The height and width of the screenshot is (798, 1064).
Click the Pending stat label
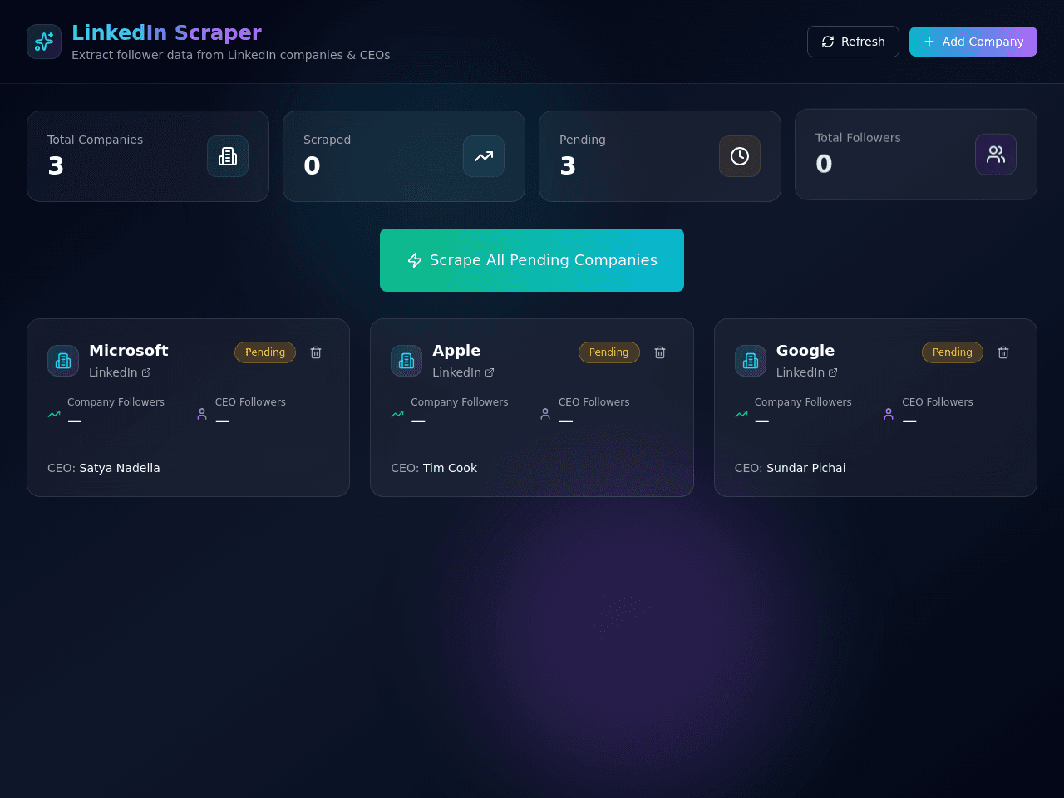click(583, 140)
